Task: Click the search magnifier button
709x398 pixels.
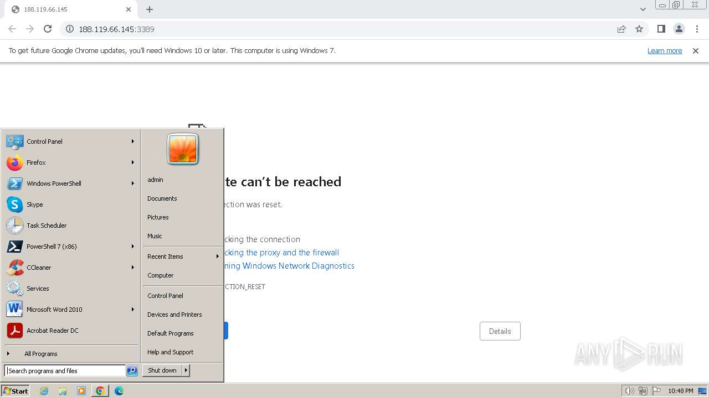Action: 132,371
